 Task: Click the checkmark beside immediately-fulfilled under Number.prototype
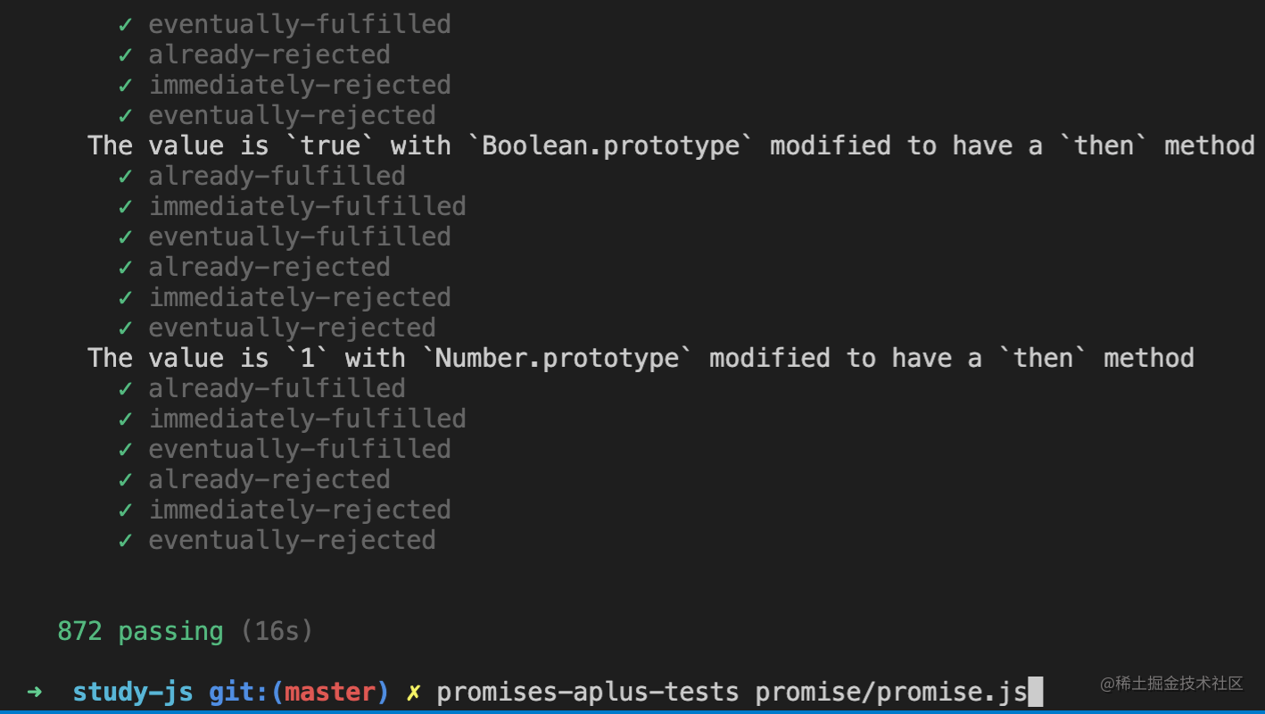(126, 419)
